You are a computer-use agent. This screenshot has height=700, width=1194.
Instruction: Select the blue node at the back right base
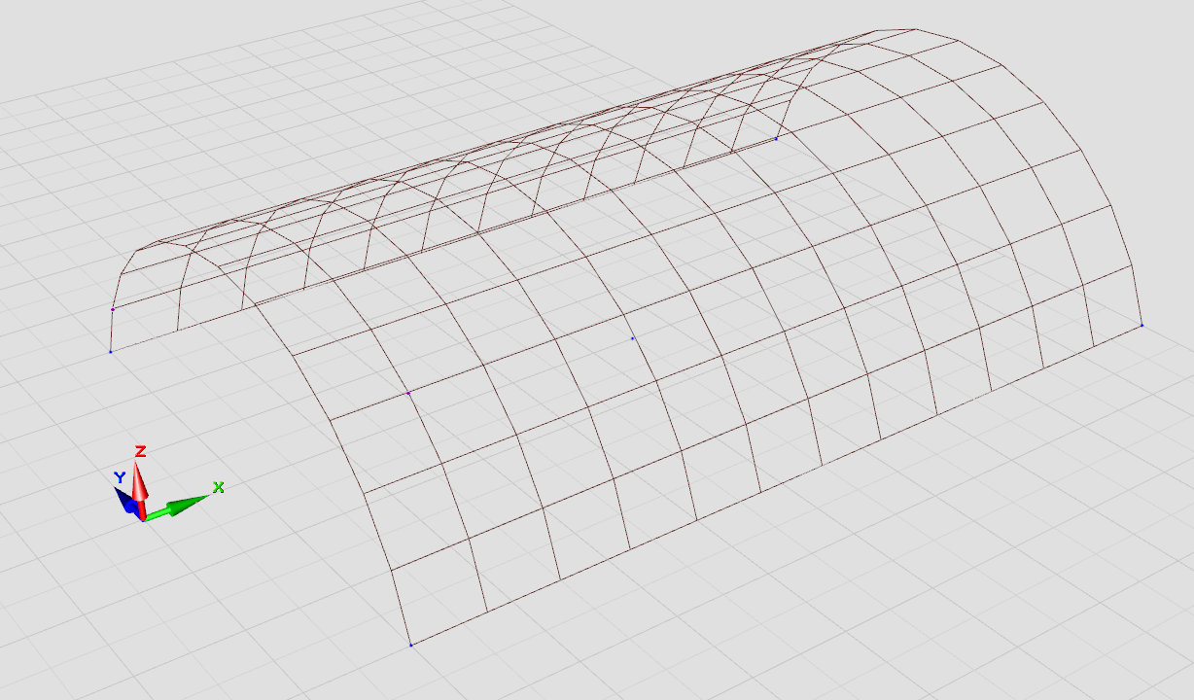click(776, 139)
